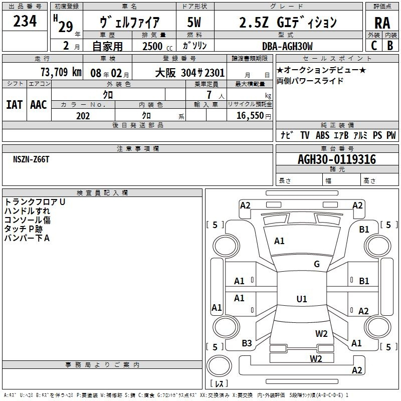This screenshot has width=401, height=401.
Task: Click the chassis number AGH30-0119316
Action: coord(337,159)
